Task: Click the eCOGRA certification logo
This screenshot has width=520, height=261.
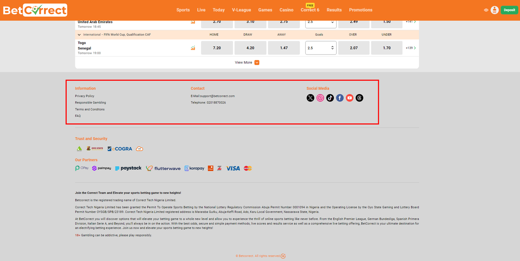Action: (x=120, y=148)
